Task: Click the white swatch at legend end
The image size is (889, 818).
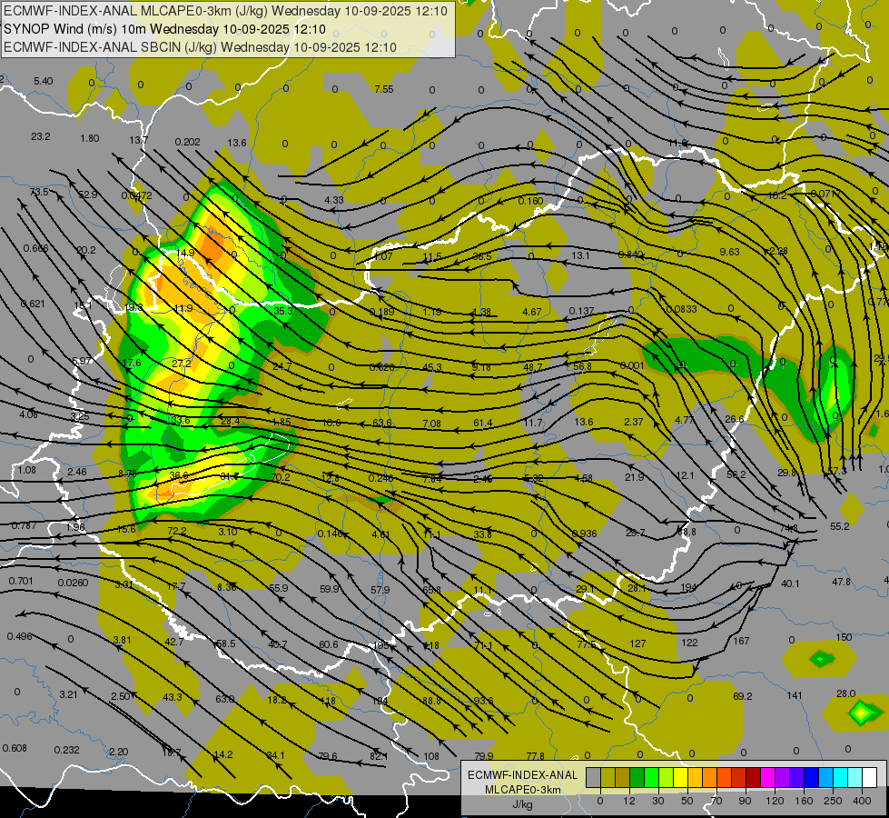Action: 869,777
